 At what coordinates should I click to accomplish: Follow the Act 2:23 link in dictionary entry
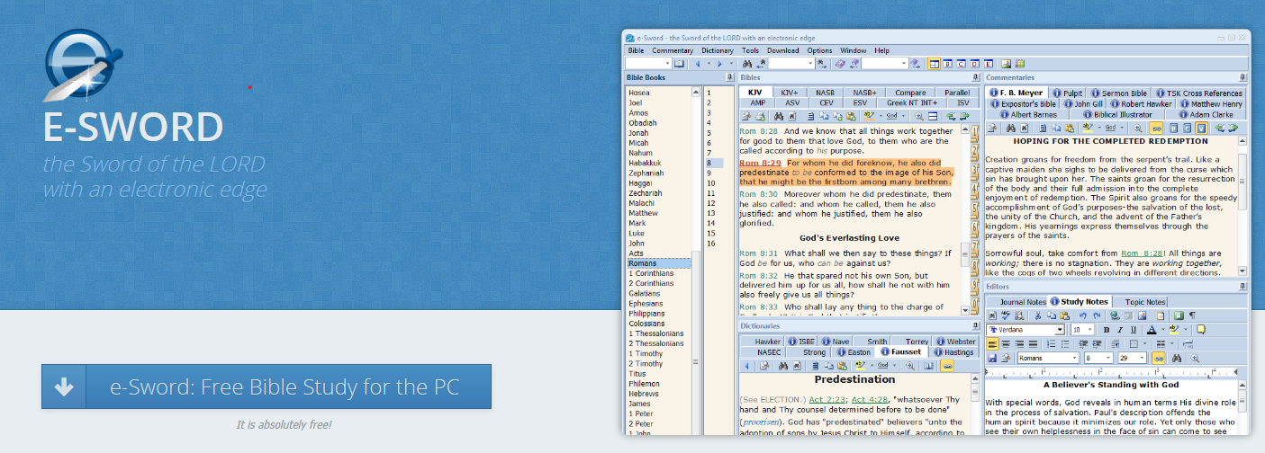tap(826, 399)
